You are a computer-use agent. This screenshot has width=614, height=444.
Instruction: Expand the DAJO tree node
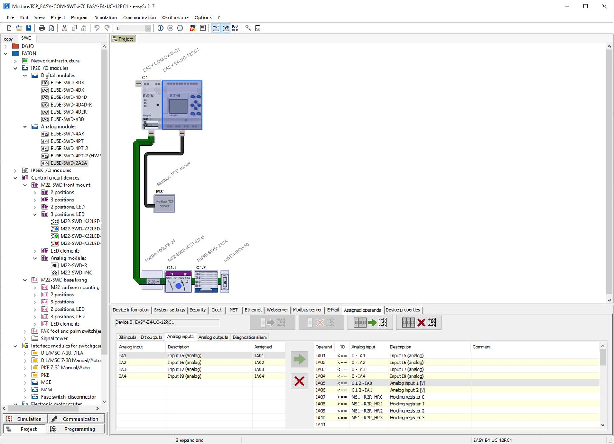(x=6, y=46)
